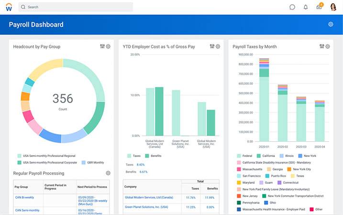Open the CAN Bi-weekly pay group link

point(24,197)
